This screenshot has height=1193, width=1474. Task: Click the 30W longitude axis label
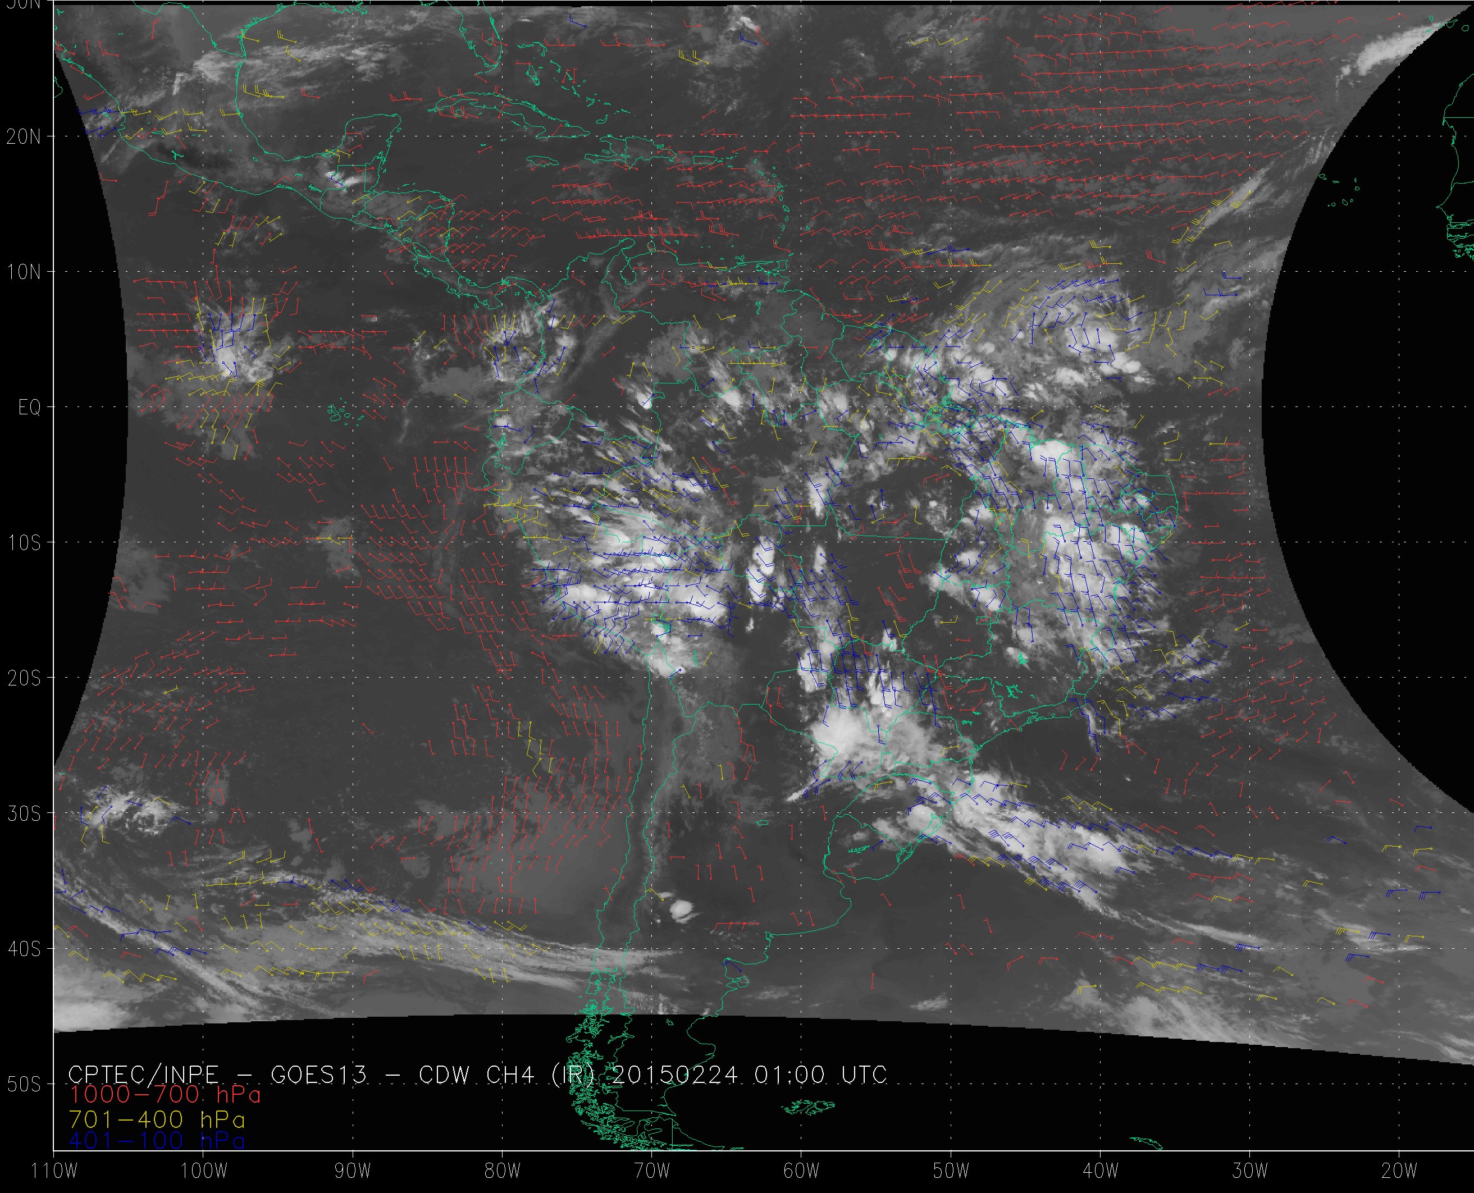coord(1249,1171)
